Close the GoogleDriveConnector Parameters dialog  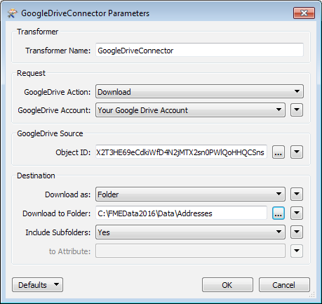304,13
